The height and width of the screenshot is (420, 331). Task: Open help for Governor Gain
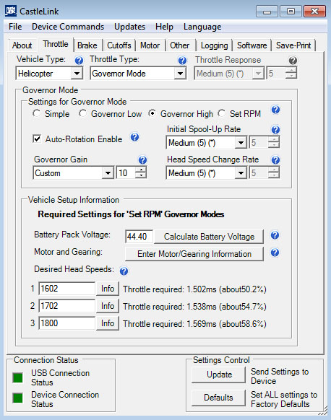pos(142,160)
